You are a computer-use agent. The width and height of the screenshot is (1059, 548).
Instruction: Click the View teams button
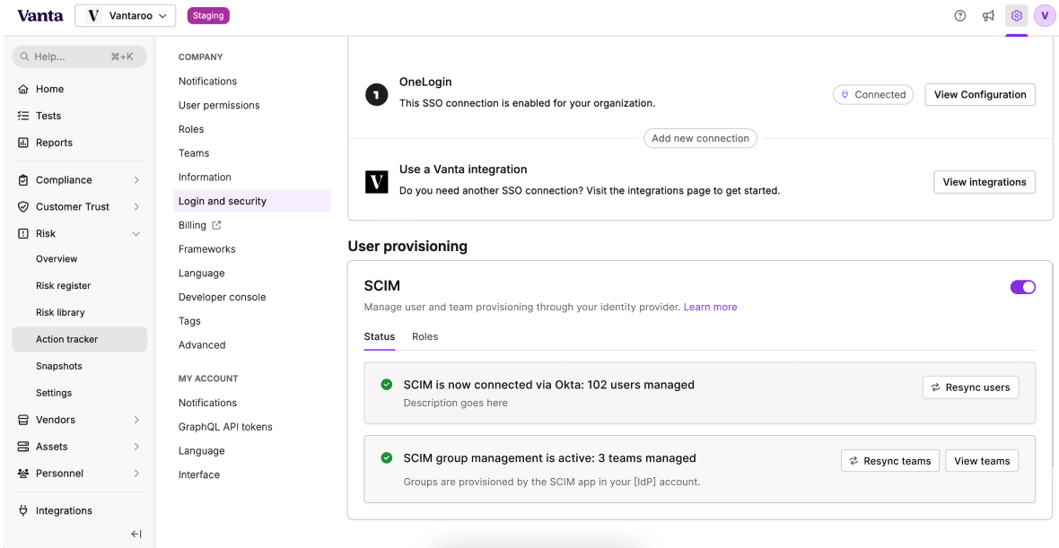pyautogui.click(x=982, y=461)
